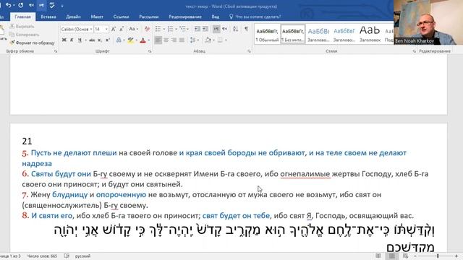Screen dimensions: 463x260
Task: Click the increase indent icon
Action: tap(205, 29)
